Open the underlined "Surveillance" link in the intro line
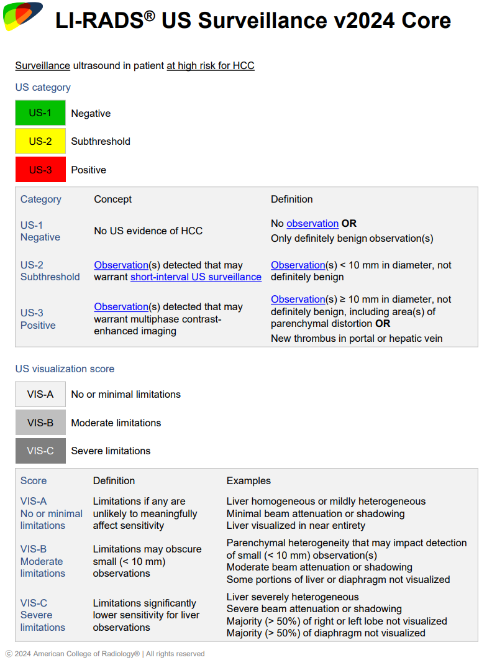The image size is (492, 660). point(42,65)
